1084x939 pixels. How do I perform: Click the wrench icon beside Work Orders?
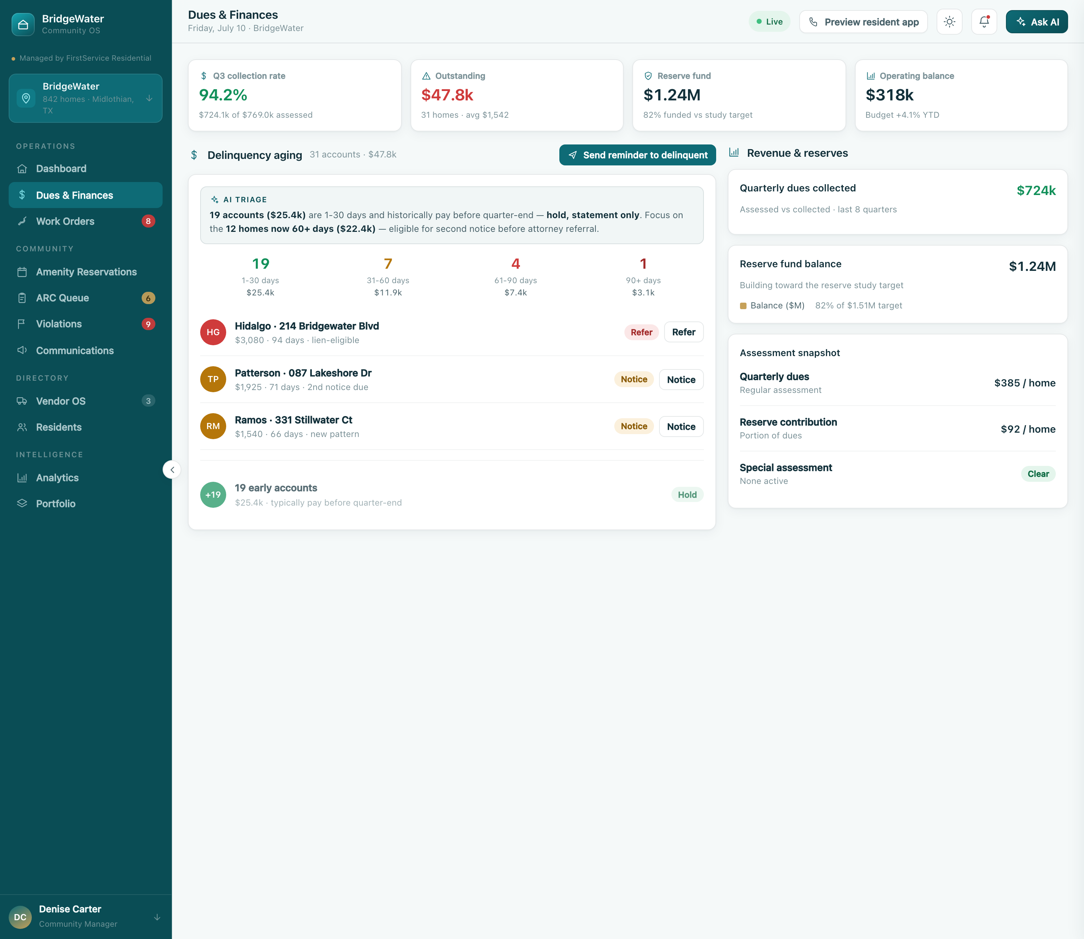pyautogui.click(x=22, y=221)
